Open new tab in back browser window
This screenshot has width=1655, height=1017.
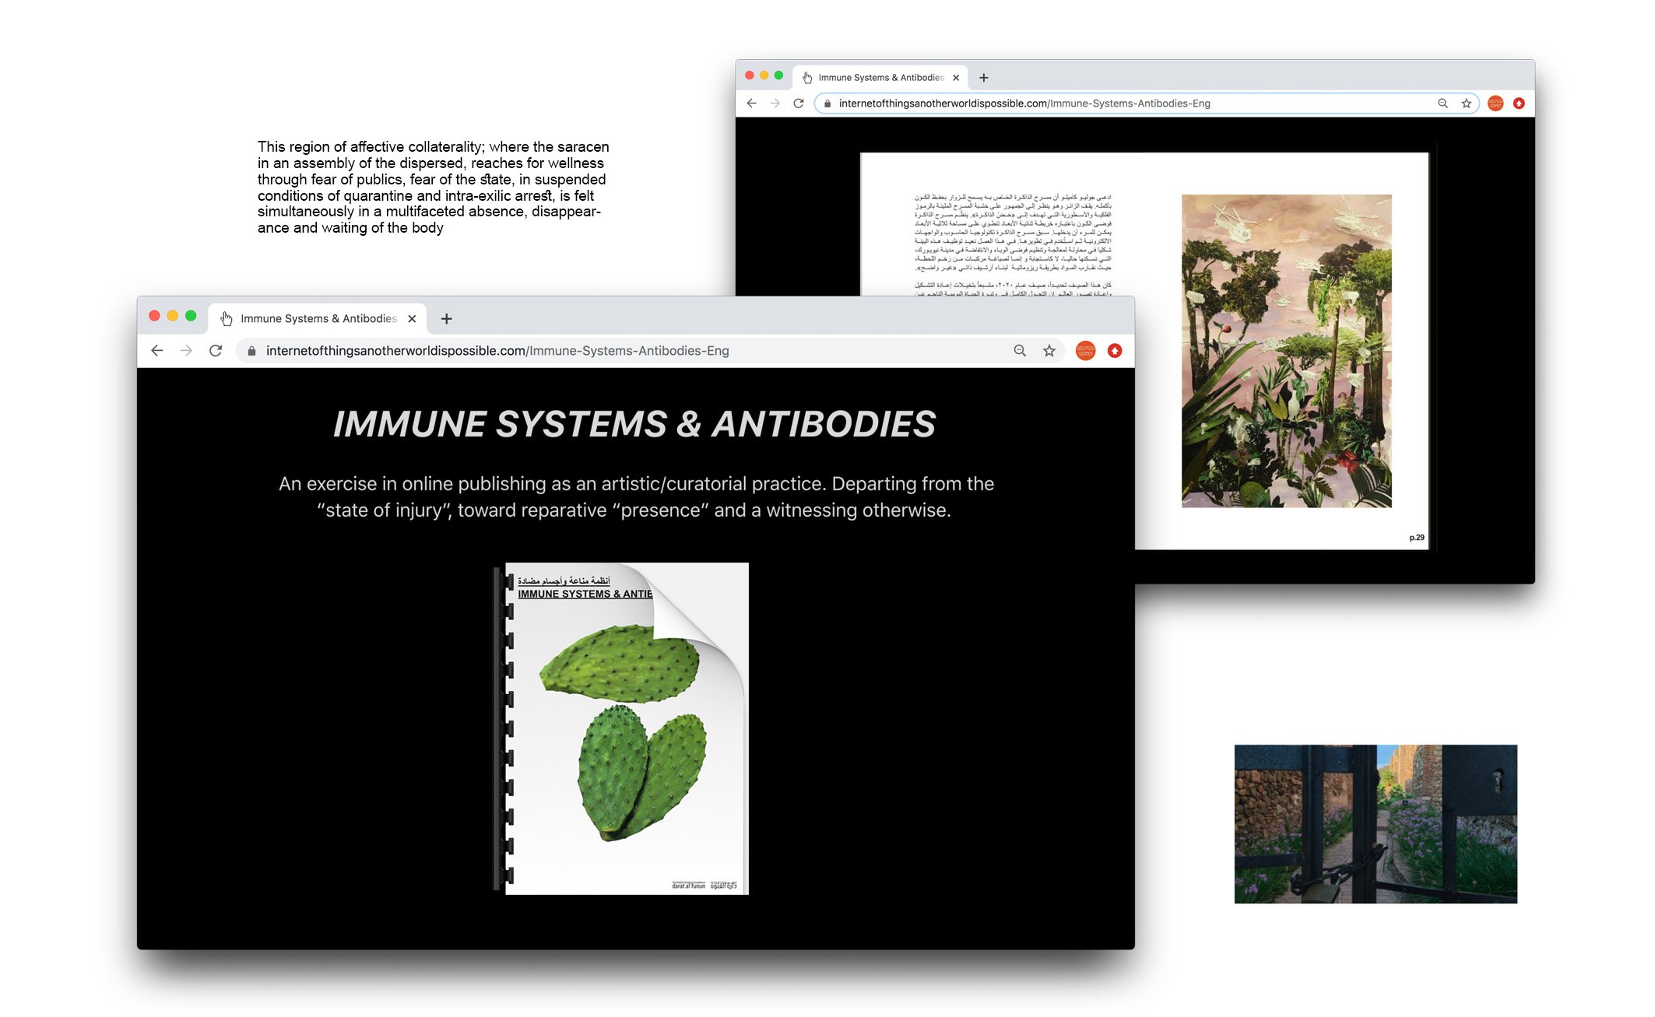point(984,78)
